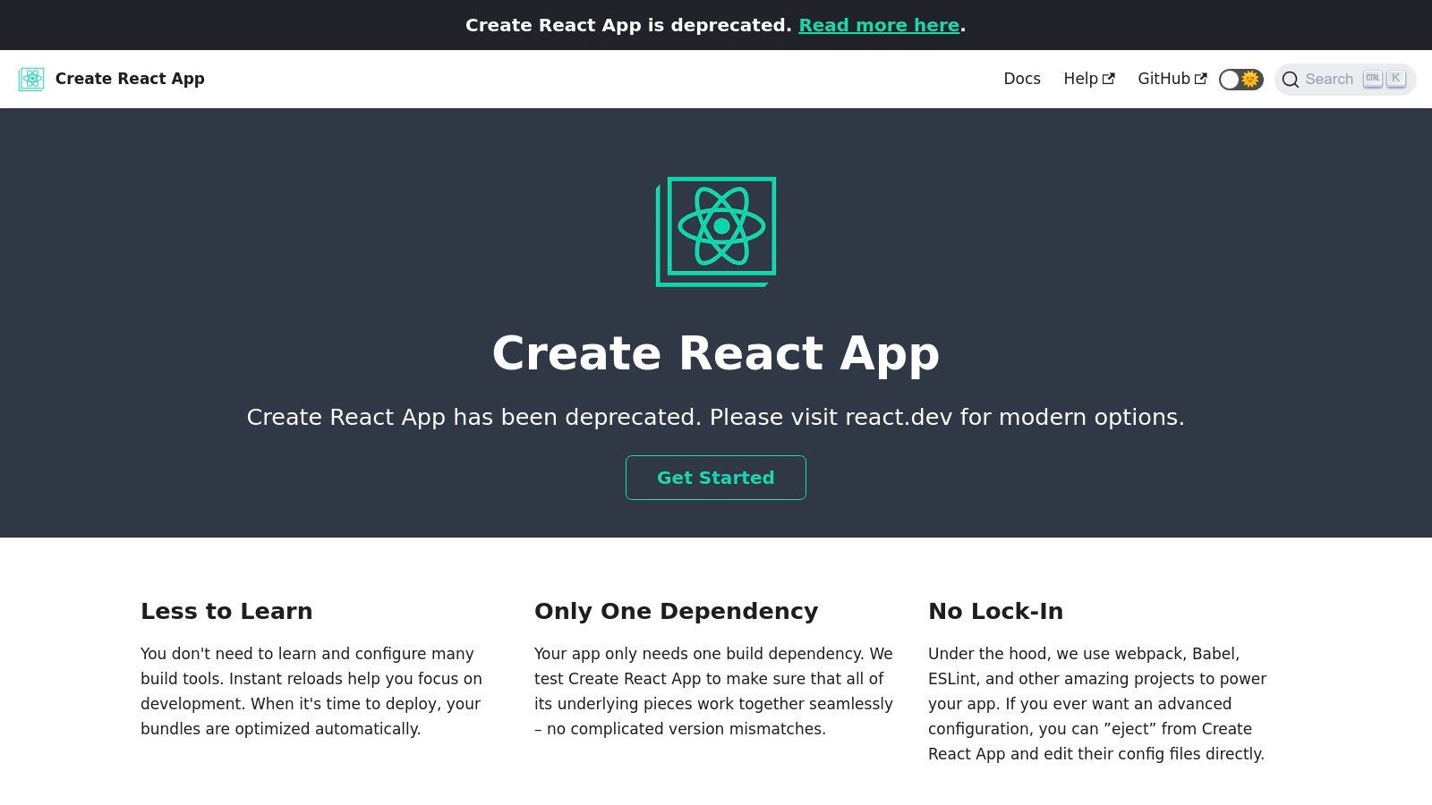Click the search magnifier icon
The image size is (1432, 805).
1291,80
